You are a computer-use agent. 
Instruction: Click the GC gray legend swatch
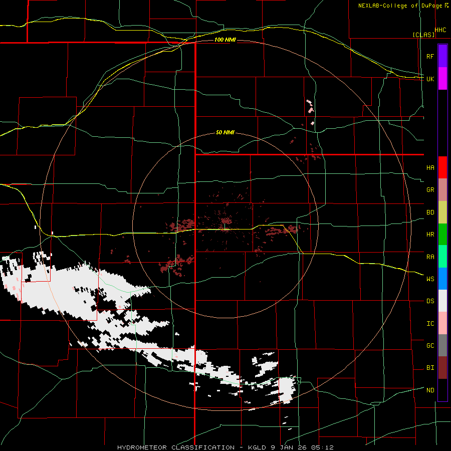(442, 345)
